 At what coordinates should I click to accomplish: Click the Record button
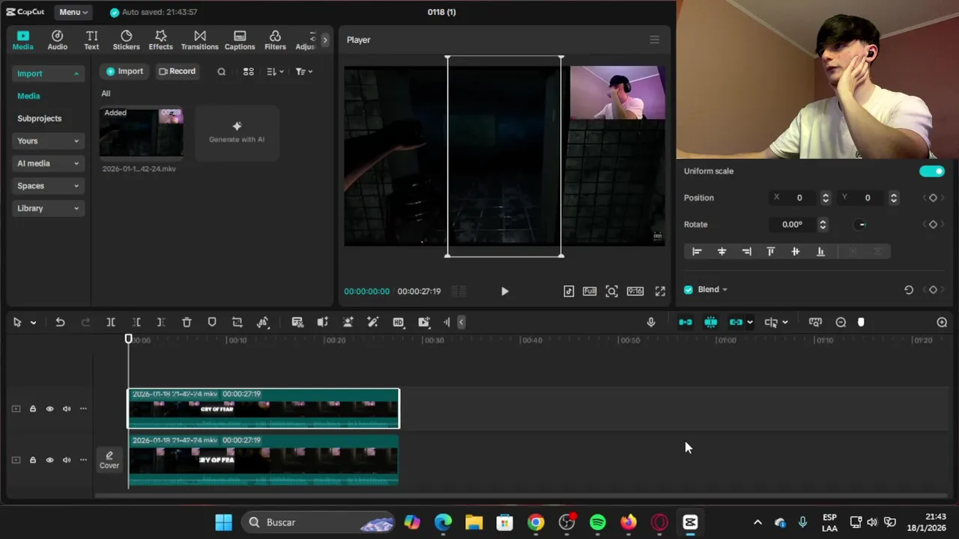pos(177,72)
